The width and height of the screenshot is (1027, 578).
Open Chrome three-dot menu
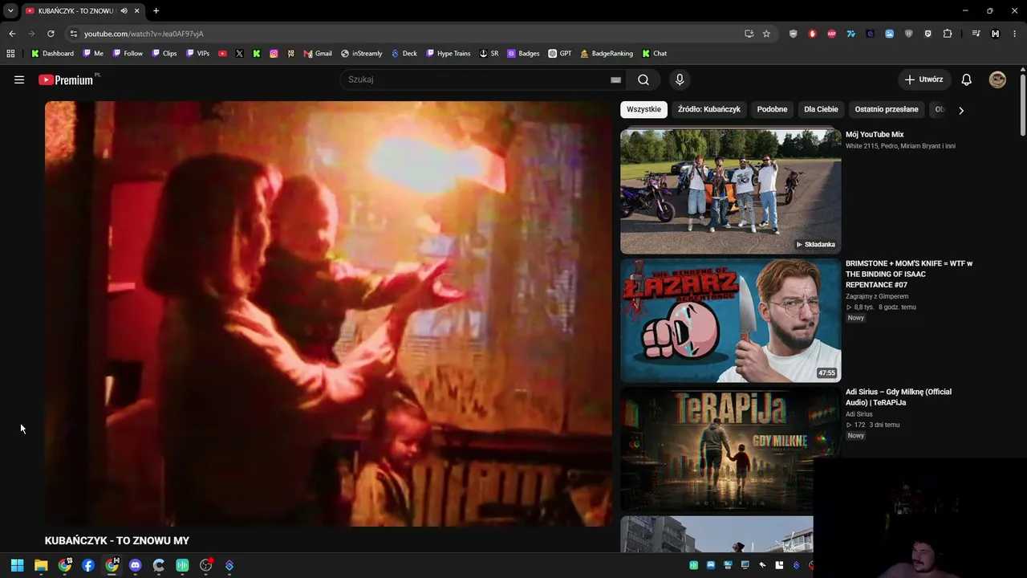(x=1015, y=34)
